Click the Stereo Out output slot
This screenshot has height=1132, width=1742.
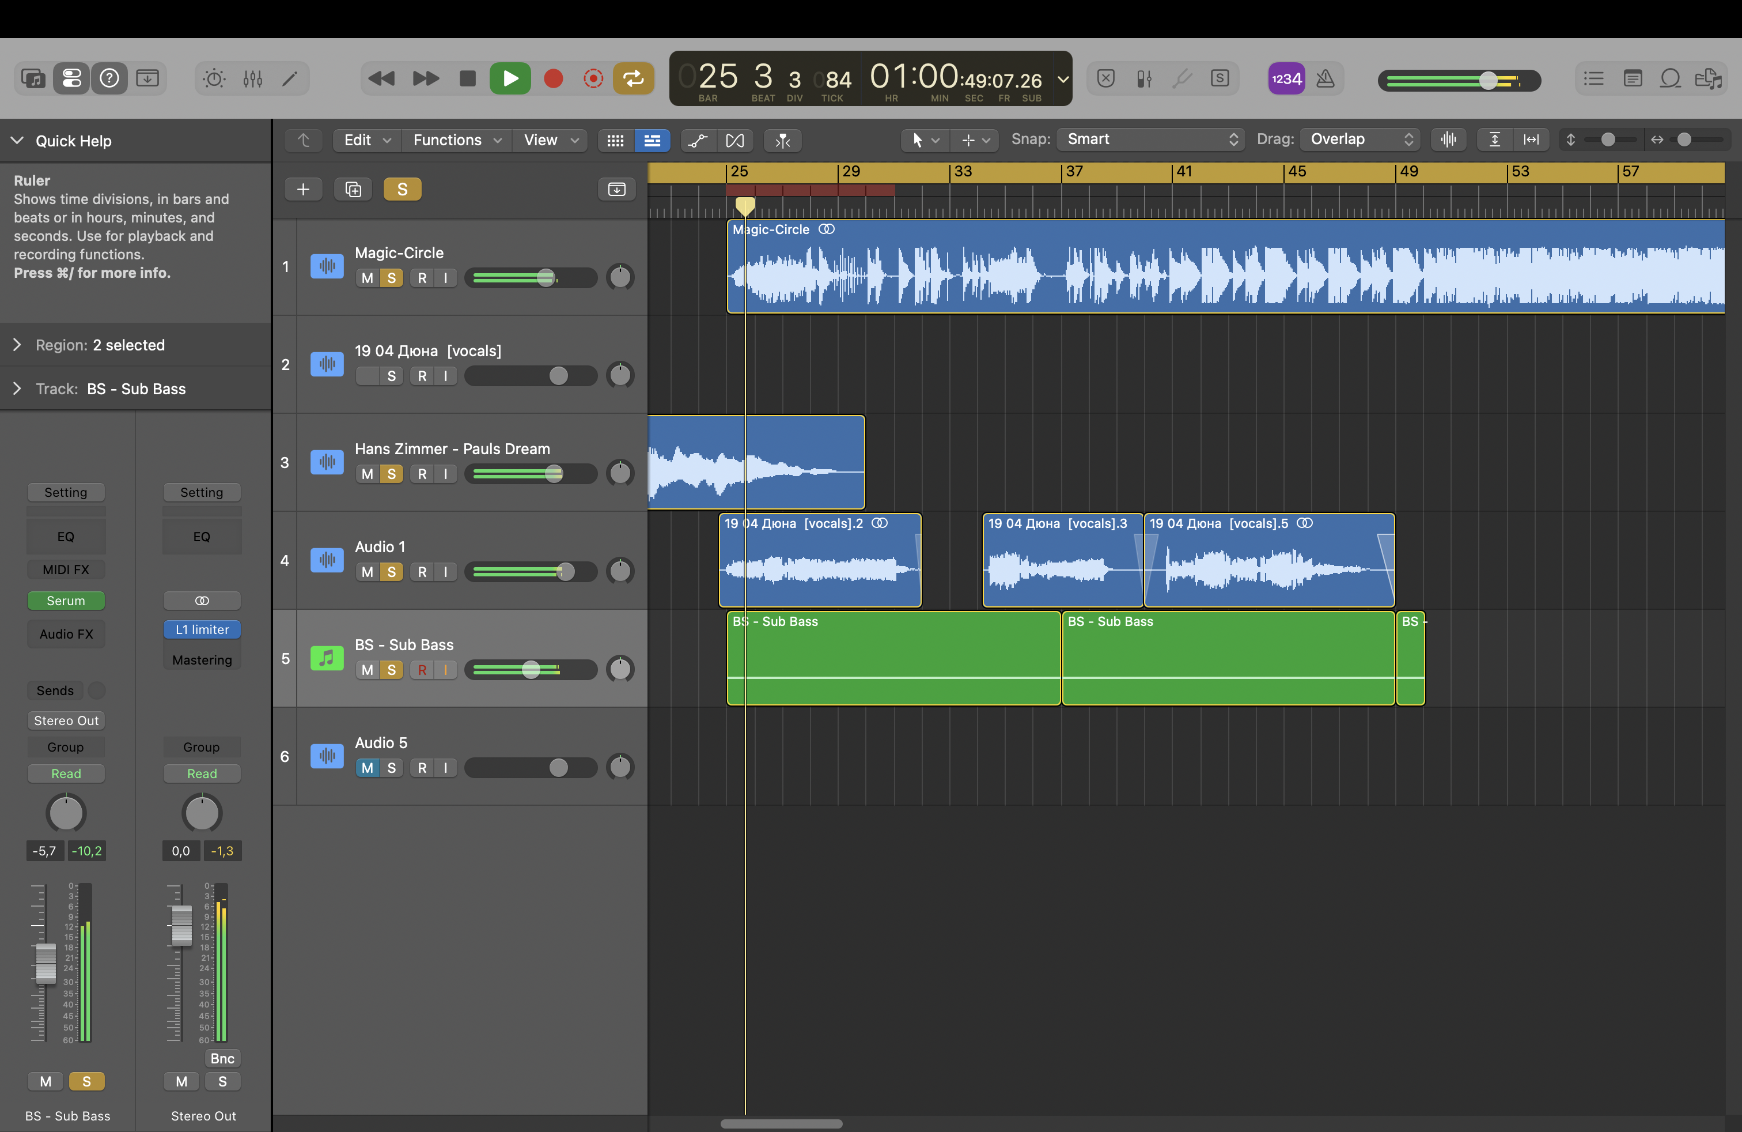click(x=66, y=720)
